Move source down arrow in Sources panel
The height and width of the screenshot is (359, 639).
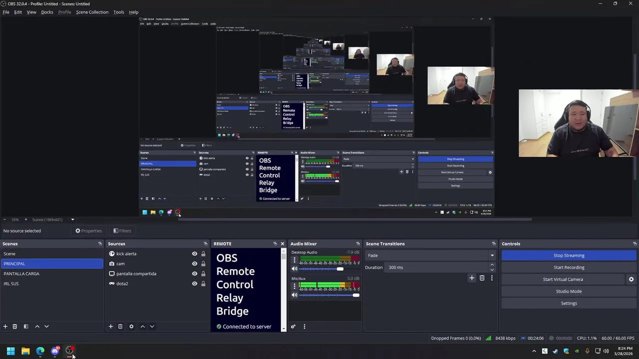(152, 327)
